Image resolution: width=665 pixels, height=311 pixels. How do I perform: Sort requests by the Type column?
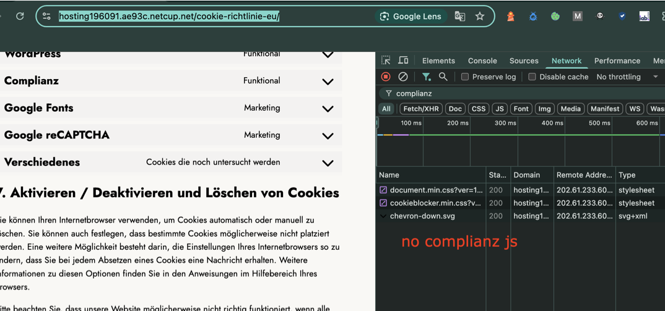pyautogui.click(x=640, y=175)
